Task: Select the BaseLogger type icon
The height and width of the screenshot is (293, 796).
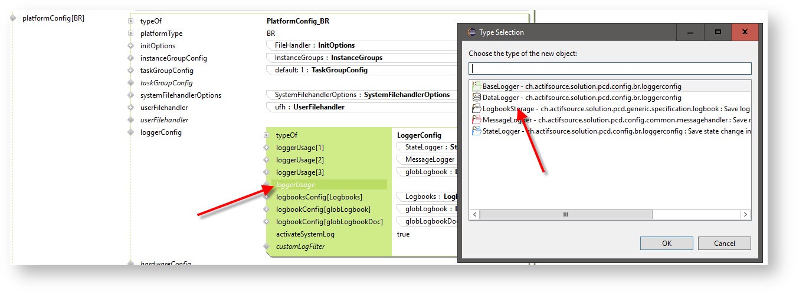Action: 477,86
